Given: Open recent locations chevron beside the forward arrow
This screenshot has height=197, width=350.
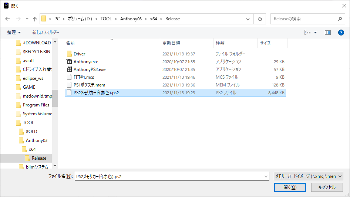Looking at the screenshot, I should [27, 19].
